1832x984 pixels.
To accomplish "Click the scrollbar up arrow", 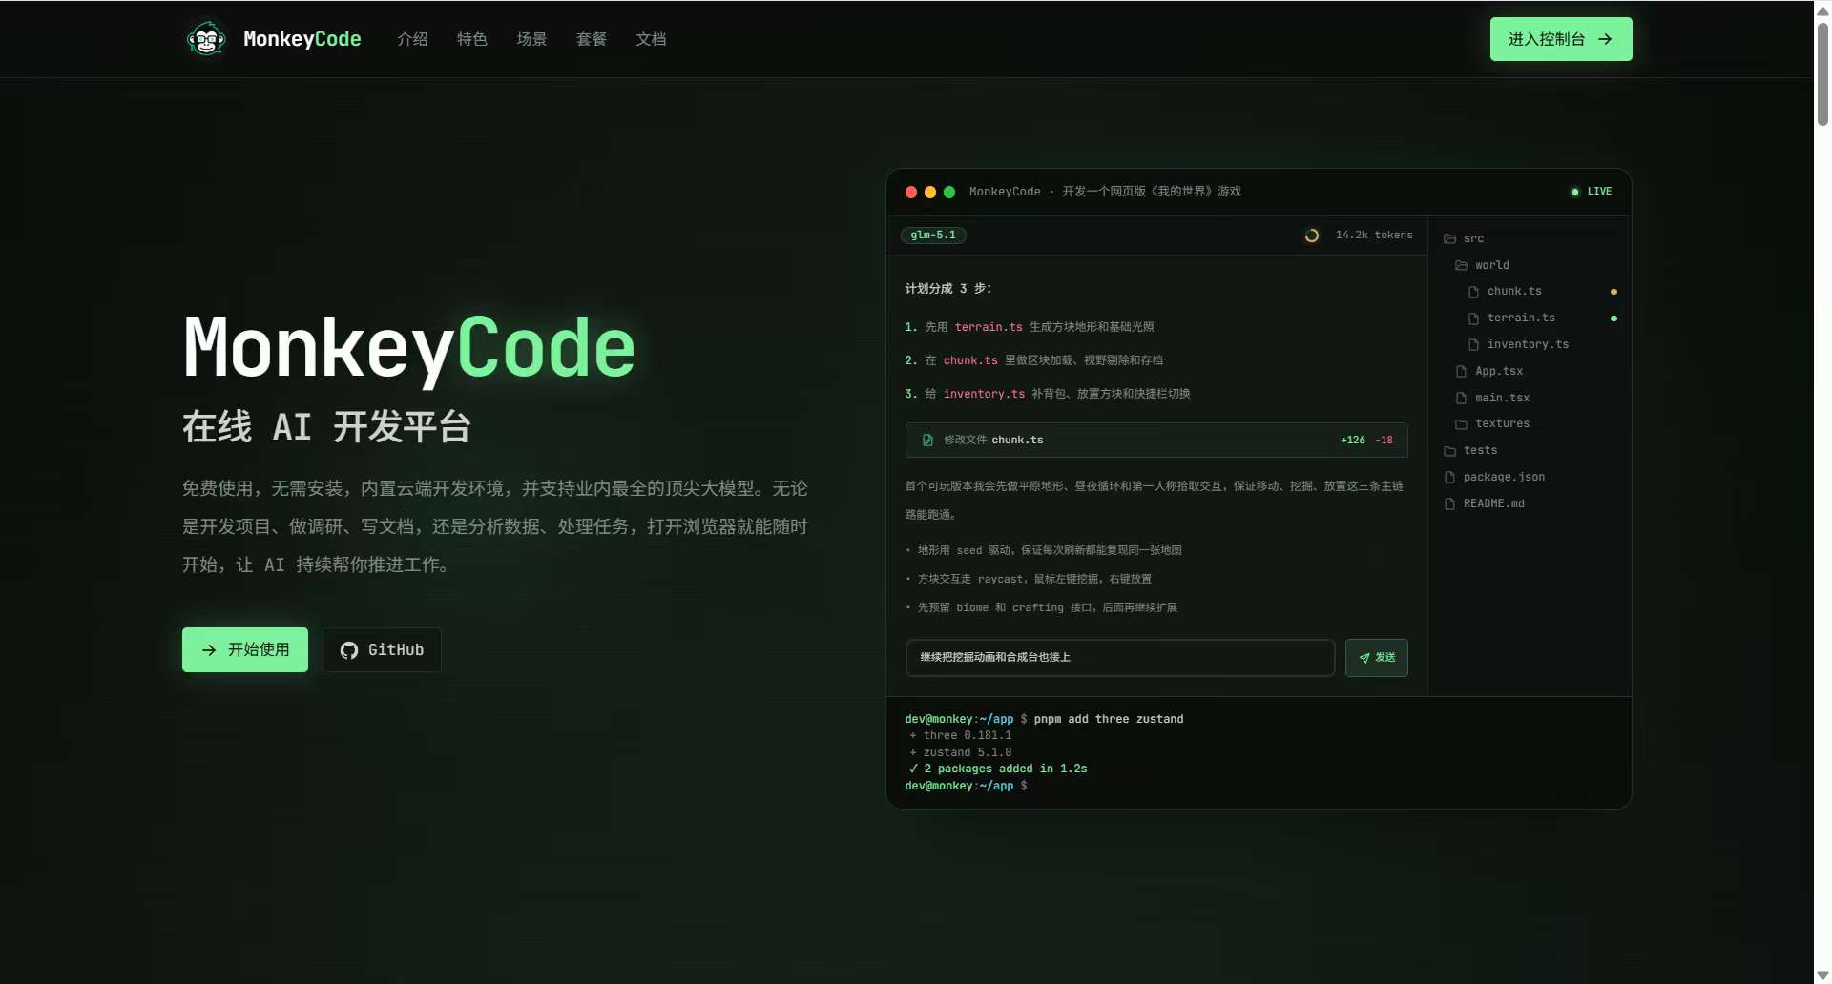I will coord(1822,10).
